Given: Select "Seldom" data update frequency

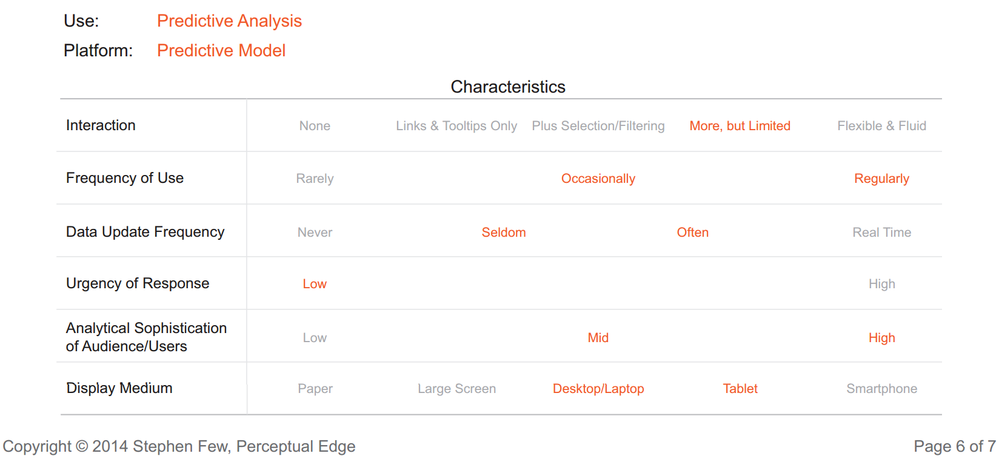Looking at the screenshot, I should pyautogui.click(x=504, y=233).
